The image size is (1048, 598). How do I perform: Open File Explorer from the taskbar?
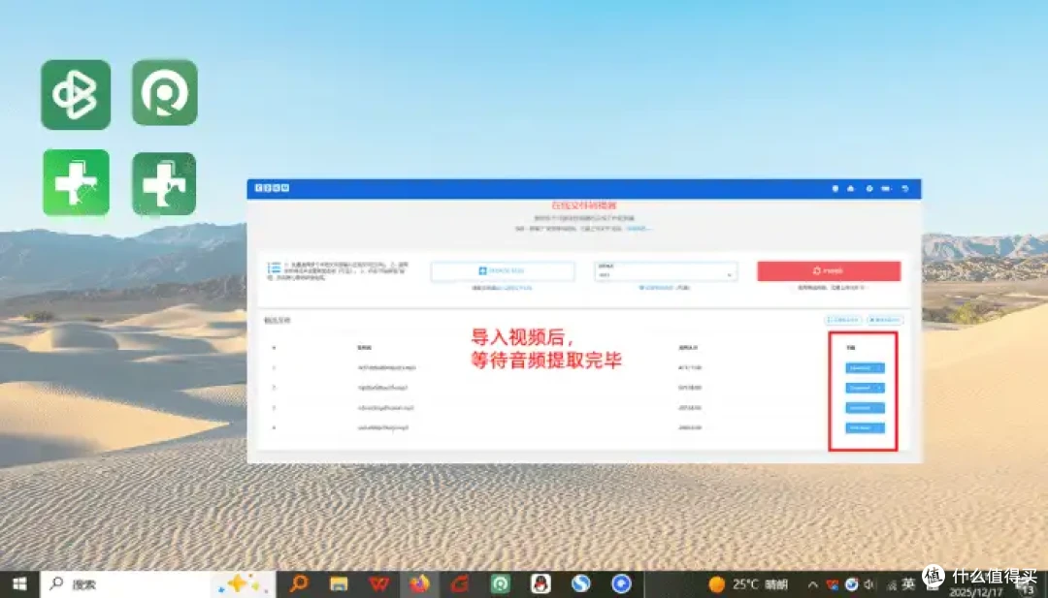coord(339,584)
